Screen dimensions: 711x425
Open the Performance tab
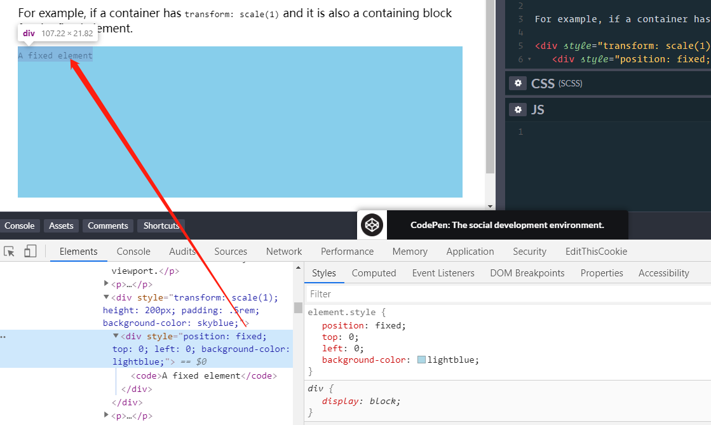(348, 252)
